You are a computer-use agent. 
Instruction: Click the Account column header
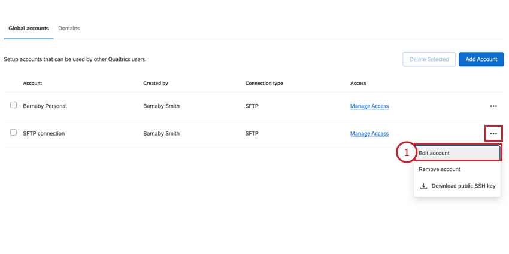click(32, 83)
